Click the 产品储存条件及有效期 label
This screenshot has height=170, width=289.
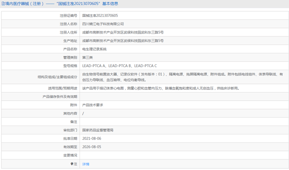pos(60,97)
